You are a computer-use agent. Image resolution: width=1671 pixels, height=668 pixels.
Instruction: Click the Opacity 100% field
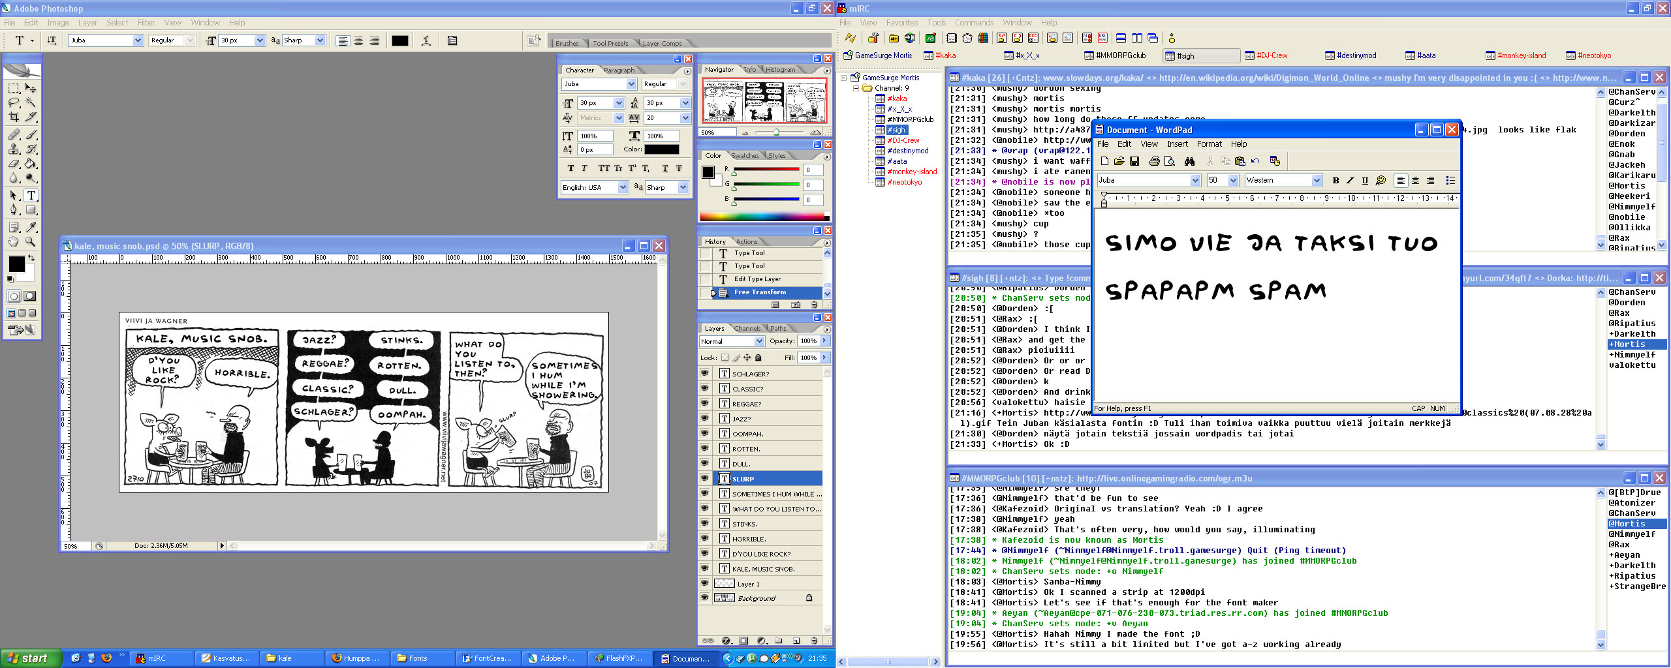(808, 341)
